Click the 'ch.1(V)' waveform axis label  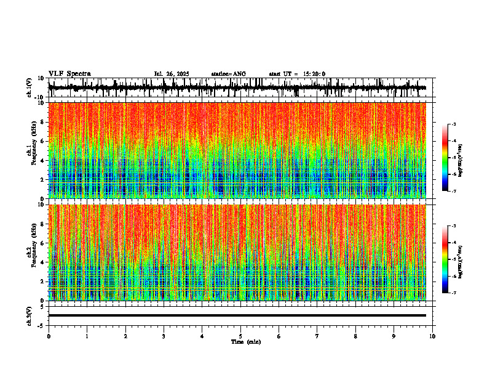pyautogui.click(x=30, y=87)
